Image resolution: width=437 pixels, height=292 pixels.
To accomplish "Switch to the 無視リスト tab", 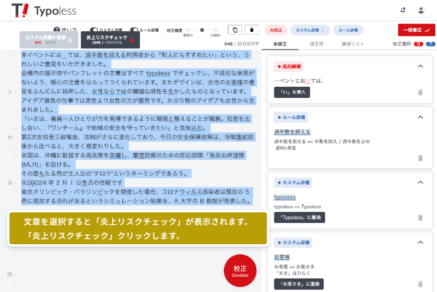I will (x=353, y=44).
